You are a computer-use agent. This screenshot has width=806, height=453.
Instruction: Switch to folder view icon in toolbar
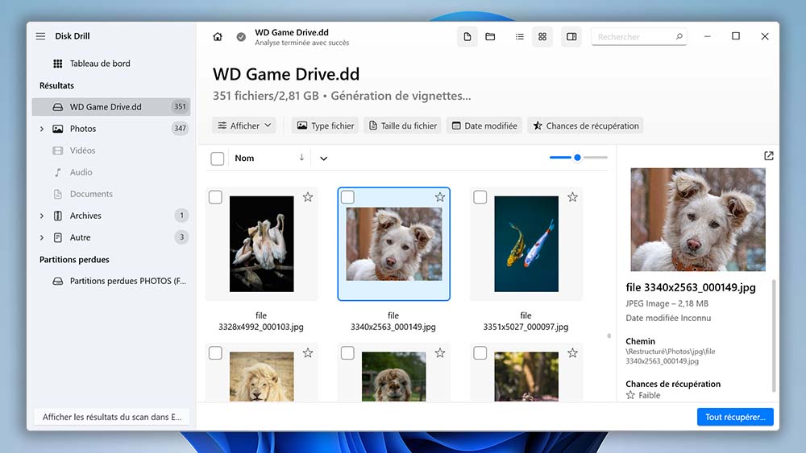[x=490, y=36]
